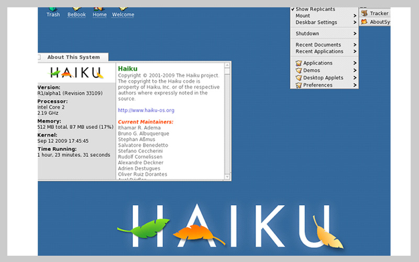Expand the Desktop Applets submenu arrow
The height and width of the screenshot is (262, 419).
(x=355, y=78)
